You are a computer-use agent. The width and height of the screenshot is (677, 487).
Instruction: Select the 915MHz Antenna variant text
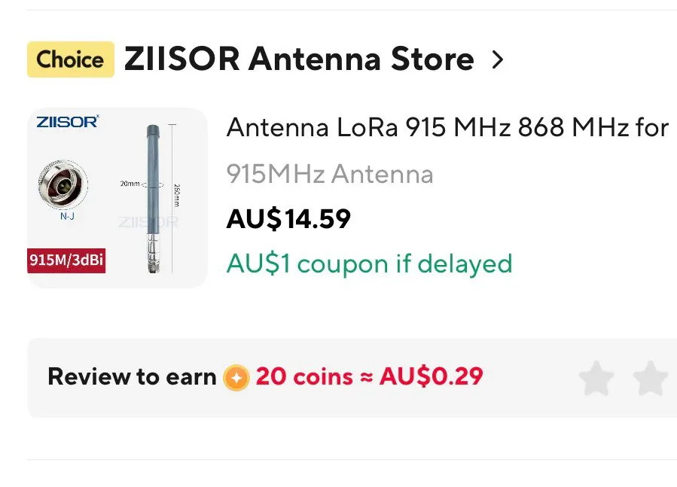(330, 174)
